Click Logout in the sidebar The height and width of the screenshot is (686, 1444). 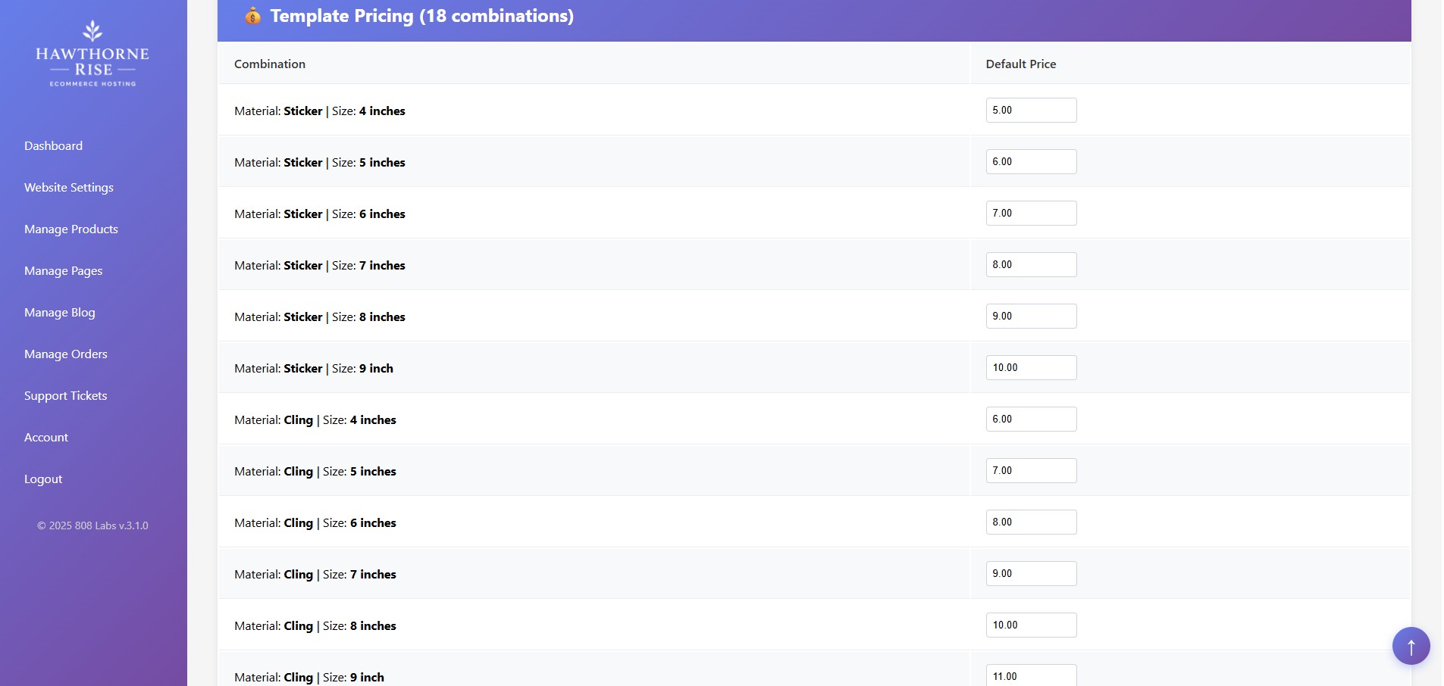[42, 479]
